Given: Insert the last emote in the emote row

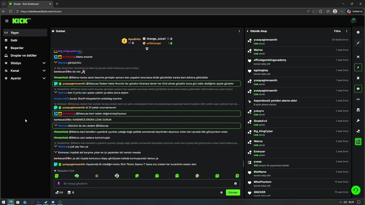Looking at the screenshot, I should point(237,176).
